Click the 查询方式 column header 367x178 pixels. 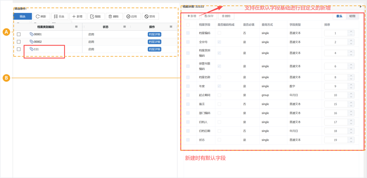(267, 25)
